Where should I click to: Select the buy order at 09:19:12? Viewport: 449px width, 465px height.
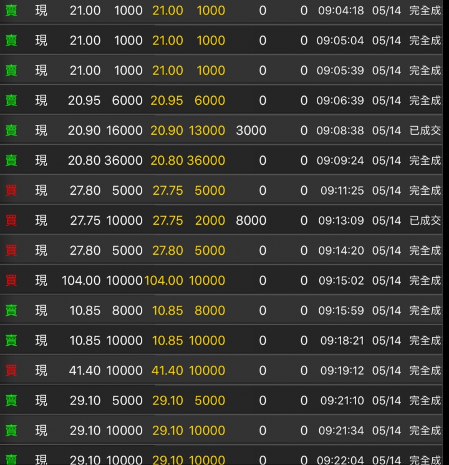221,370
